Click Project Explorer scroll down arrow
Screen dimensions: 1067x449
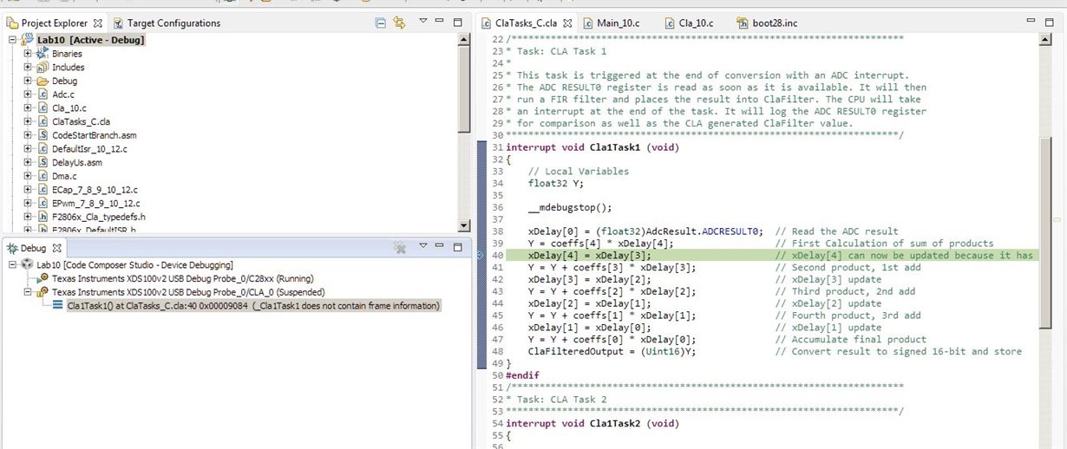tap(464, 225)
